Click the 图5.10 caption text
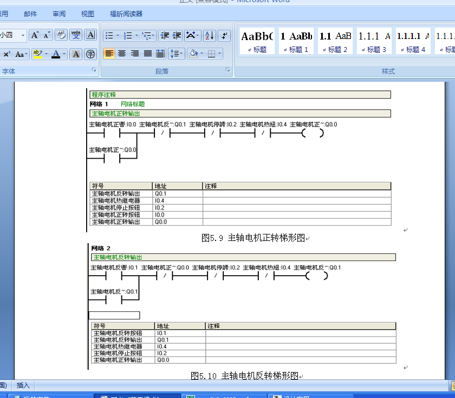 coord(244,376)
